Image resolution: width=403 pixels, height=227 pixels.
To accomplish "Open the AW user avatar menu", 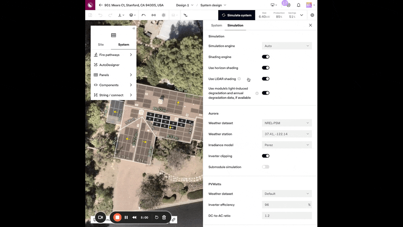I will click(x=310, y=5).
